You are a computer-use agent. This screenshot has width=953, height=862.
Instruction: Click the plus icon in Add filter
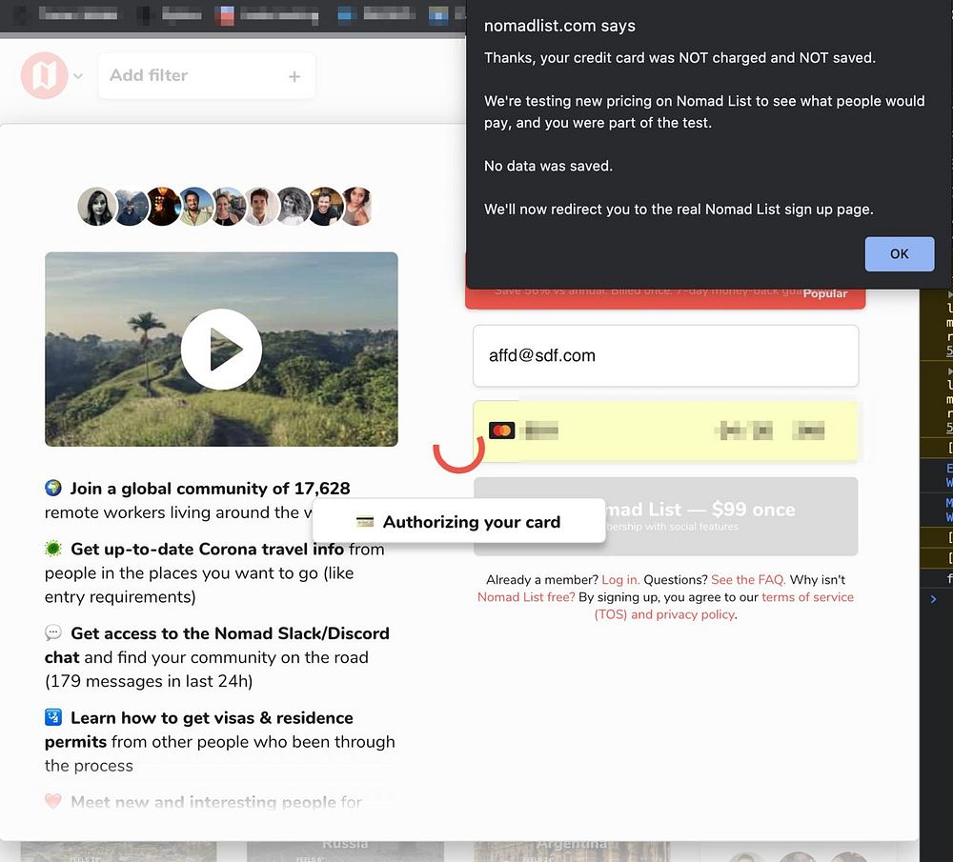294,76
